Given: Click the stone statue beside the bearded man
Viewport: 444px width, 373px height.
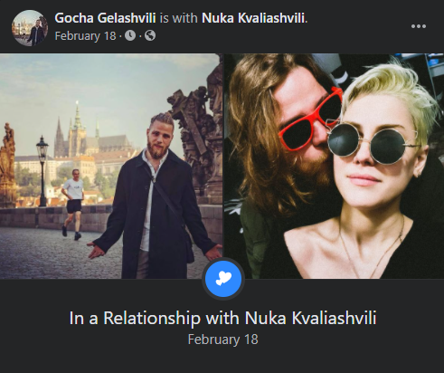Looking at the screenshot, I should point(197,136).
